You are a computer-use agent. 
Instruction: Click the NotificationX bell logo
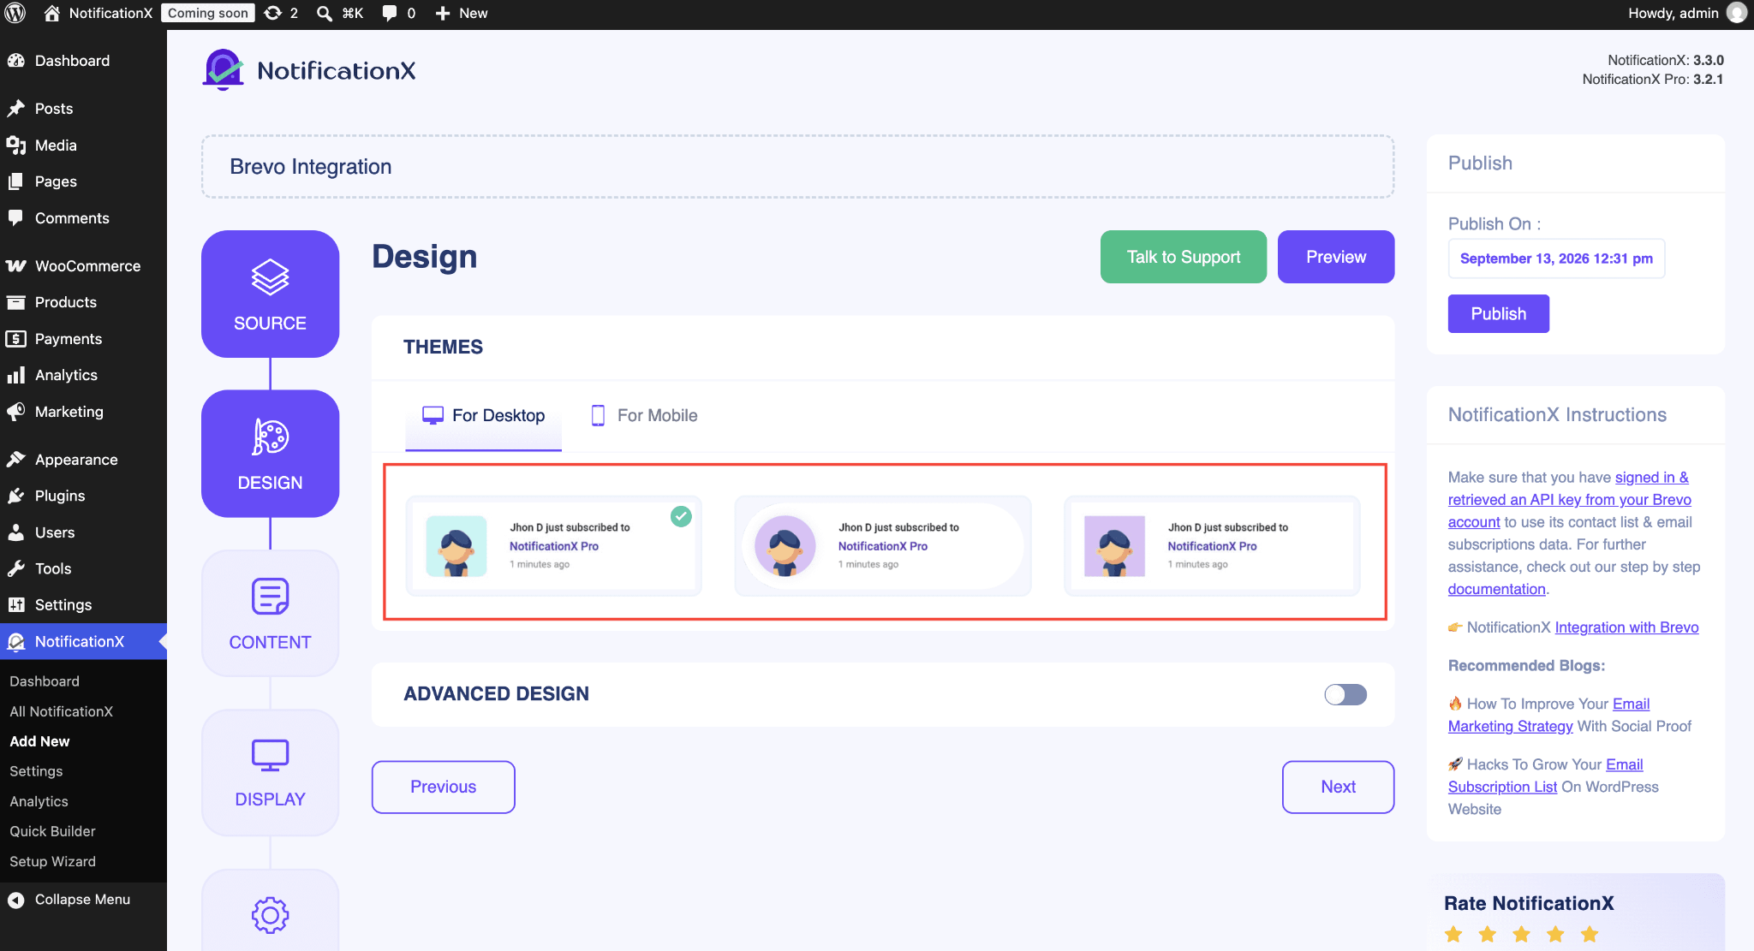coord(224,69)
